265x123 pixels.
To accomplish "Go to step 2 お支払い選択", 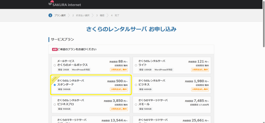I will 81,15.
